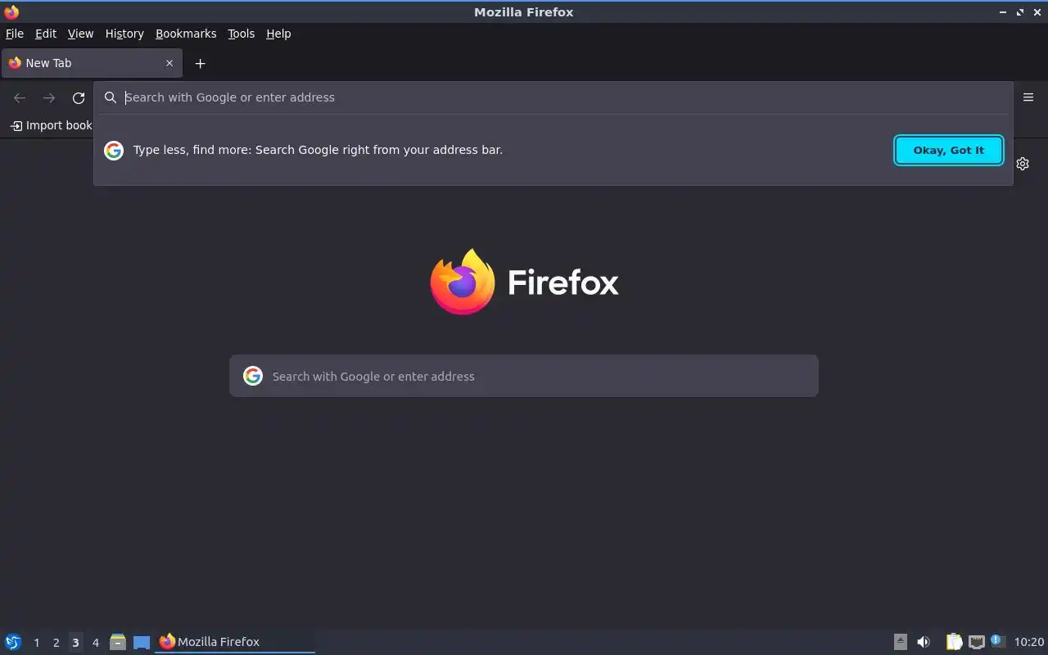Click the Google icon in the page search box
The height and width of the screenshot is (655, 1048).
pyautogui.click(x=253, y=376)
